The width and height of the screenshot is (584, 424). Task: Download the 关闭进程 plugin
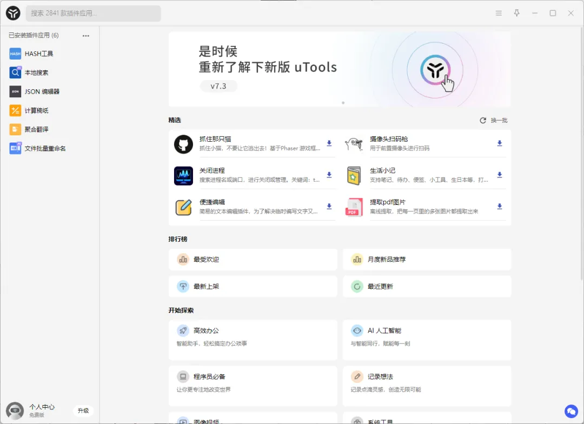pyautogui.click(x=329, y=175)
